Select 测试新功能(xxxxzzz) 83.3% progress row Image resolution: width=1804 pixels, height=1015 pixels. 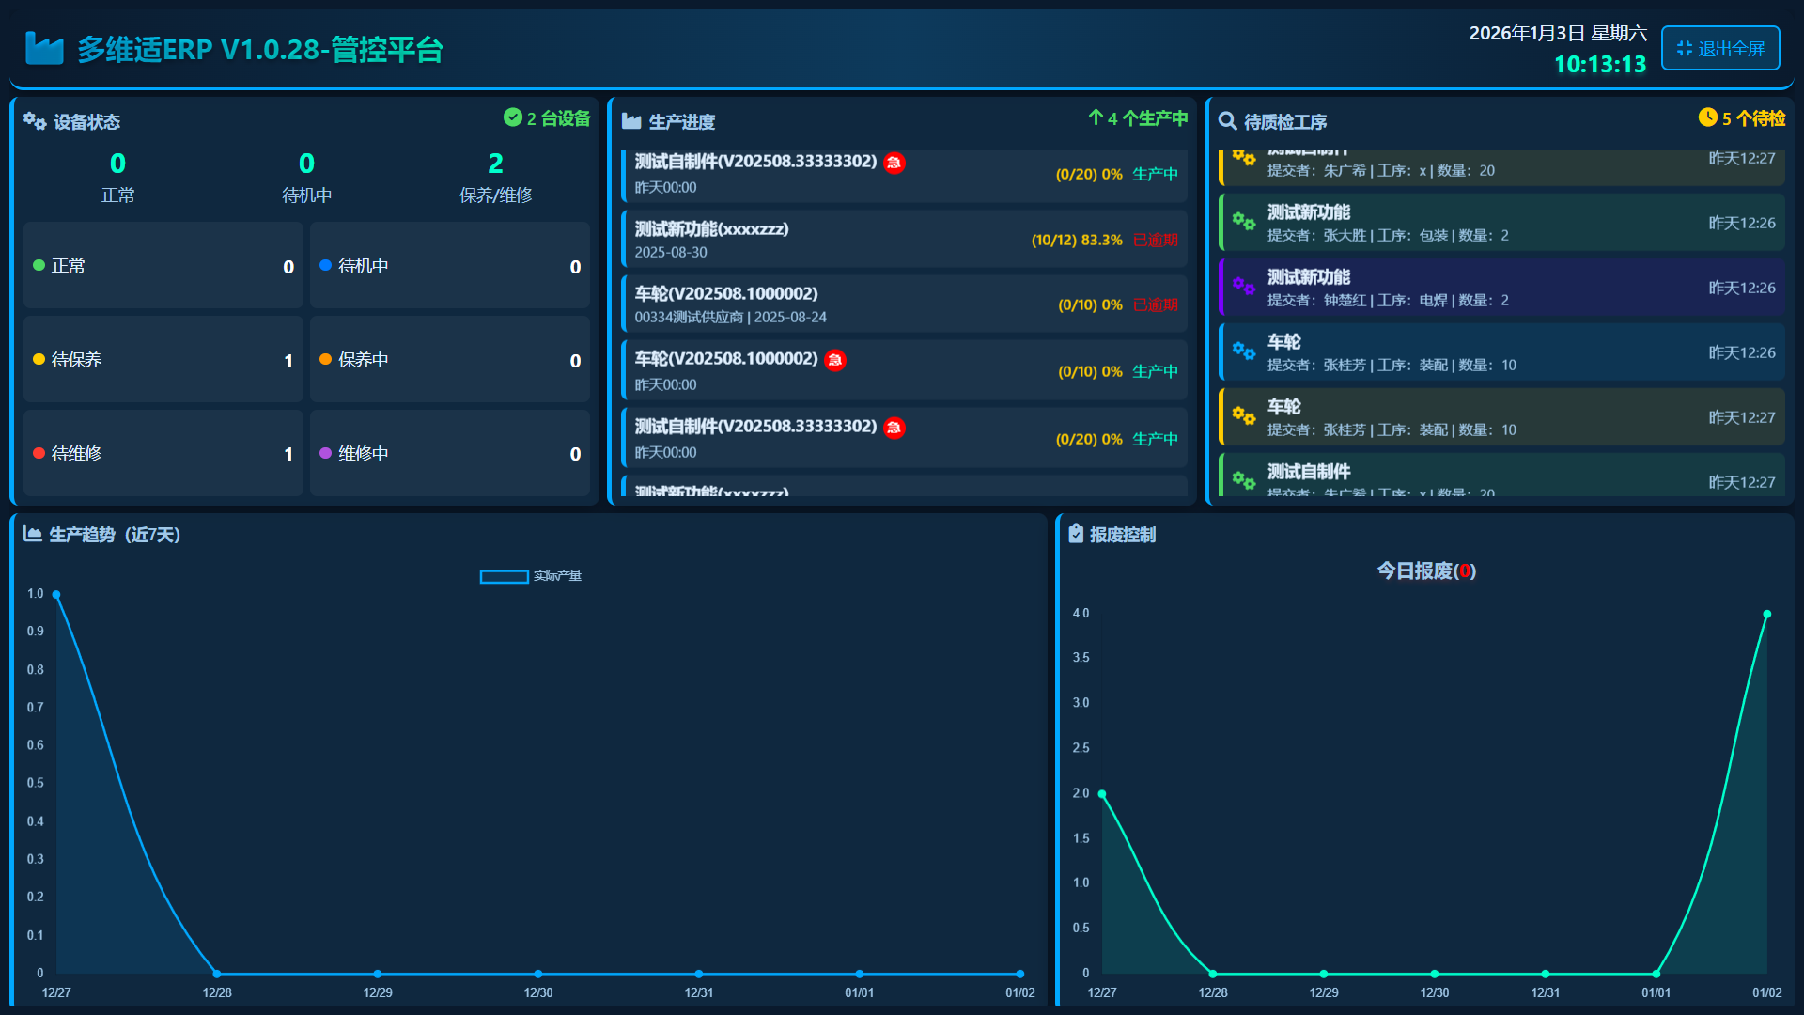(x=904, y=240)
